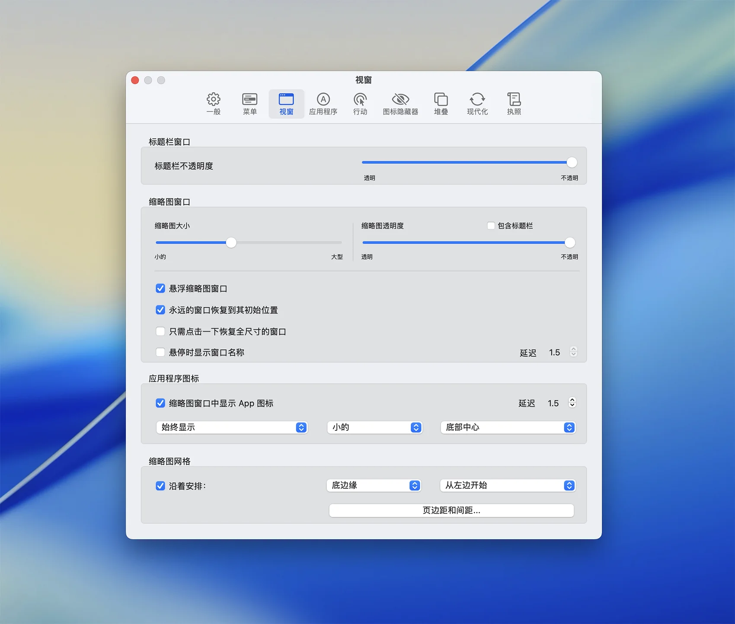
Task: Uncheck 缩略图窗口中显示 App 图标
Action: coord(160,403)
